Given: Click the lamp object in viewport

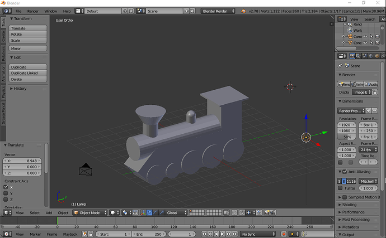Looking at the screenshot, I should pyautogui.click(x=306, y=137).
